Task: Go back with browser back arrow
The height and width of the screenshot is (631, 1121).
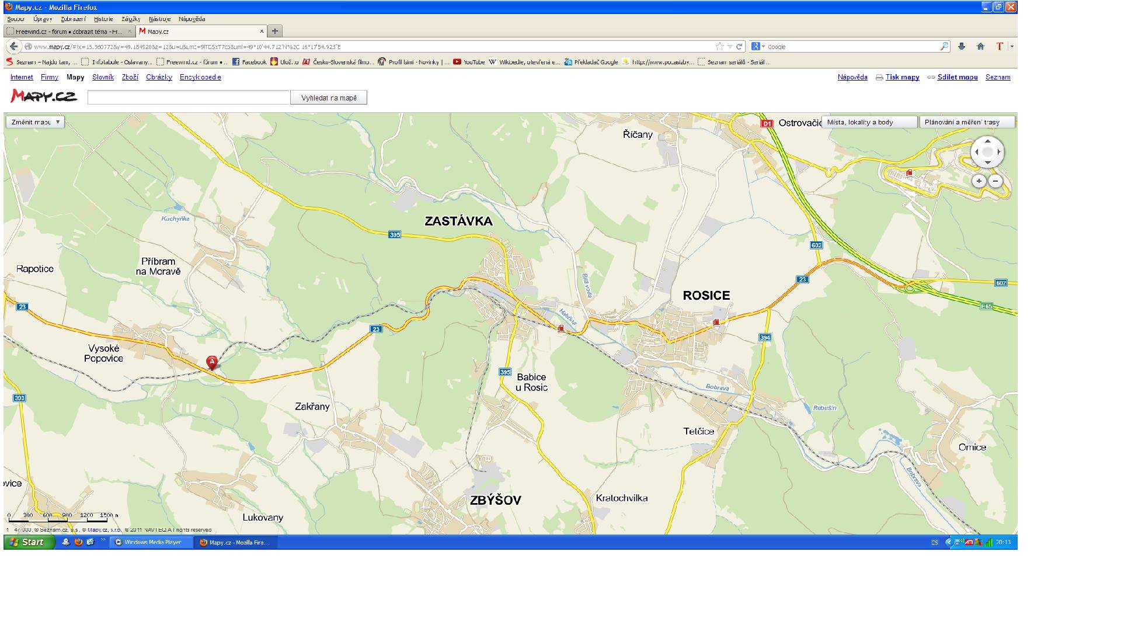Action: pyautogui.click(x=13, y=47)
